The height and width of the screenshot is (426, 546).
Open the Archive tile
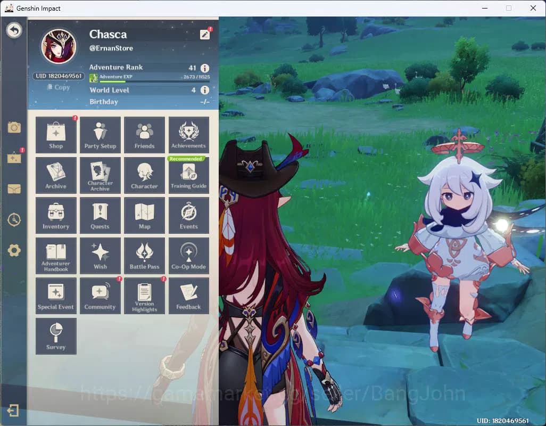coord(56,175)
